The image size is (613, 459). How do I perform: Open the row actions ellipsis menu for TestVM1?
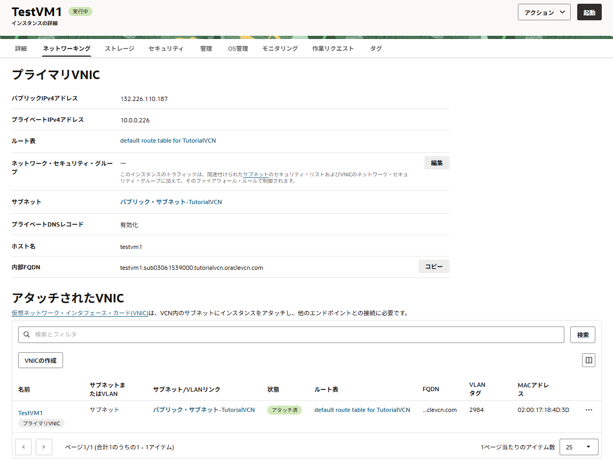click(x=589, y=409)
